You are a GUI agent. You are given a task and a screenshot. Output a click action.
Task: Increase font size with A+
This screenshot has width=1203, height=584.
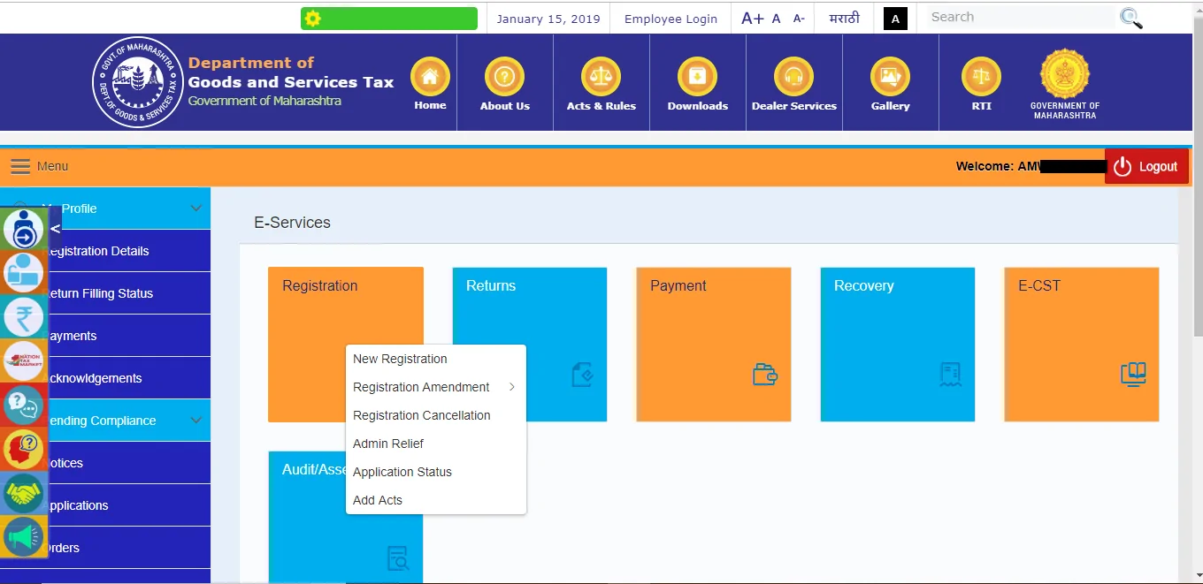(752, 18)
